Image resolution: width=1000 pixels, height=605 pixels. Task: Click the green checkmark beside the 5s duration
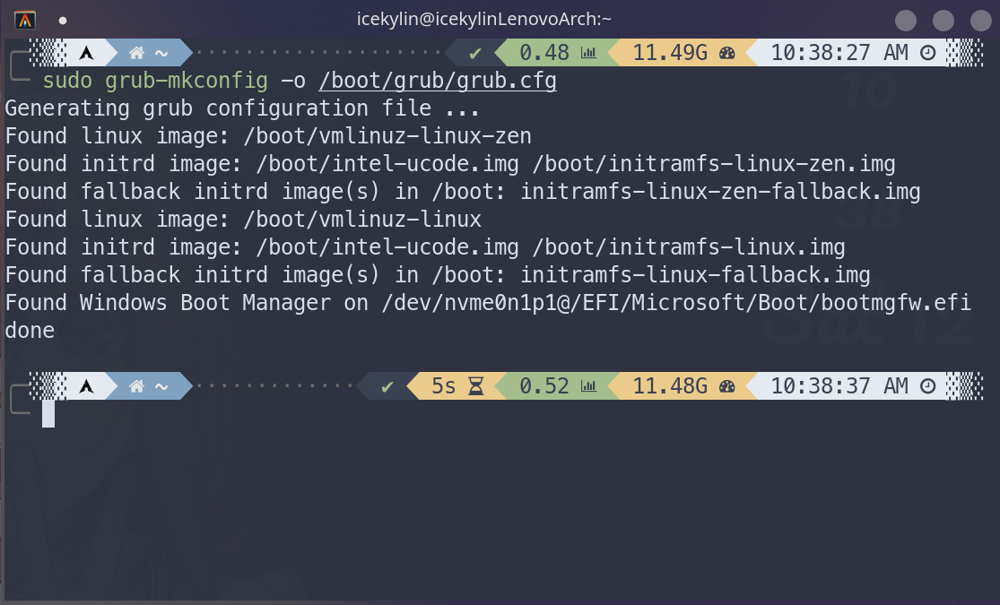tap(387, 386)
